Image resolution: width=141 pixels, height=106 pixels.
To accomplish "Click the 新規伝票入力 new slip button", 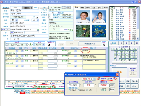I will click(90, 44).
